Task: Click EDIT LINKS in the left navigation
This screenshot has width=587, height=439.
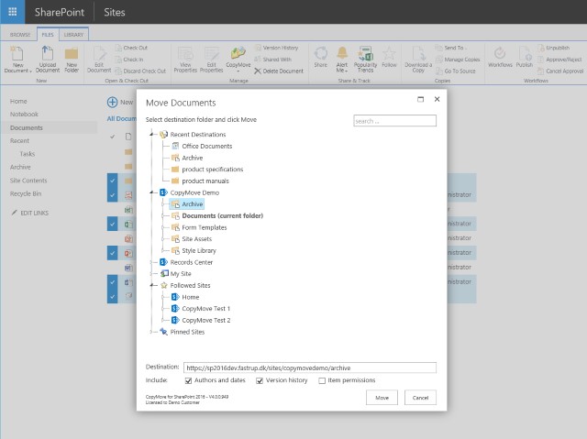Action: pyautogui.click(x=30, y=213)
